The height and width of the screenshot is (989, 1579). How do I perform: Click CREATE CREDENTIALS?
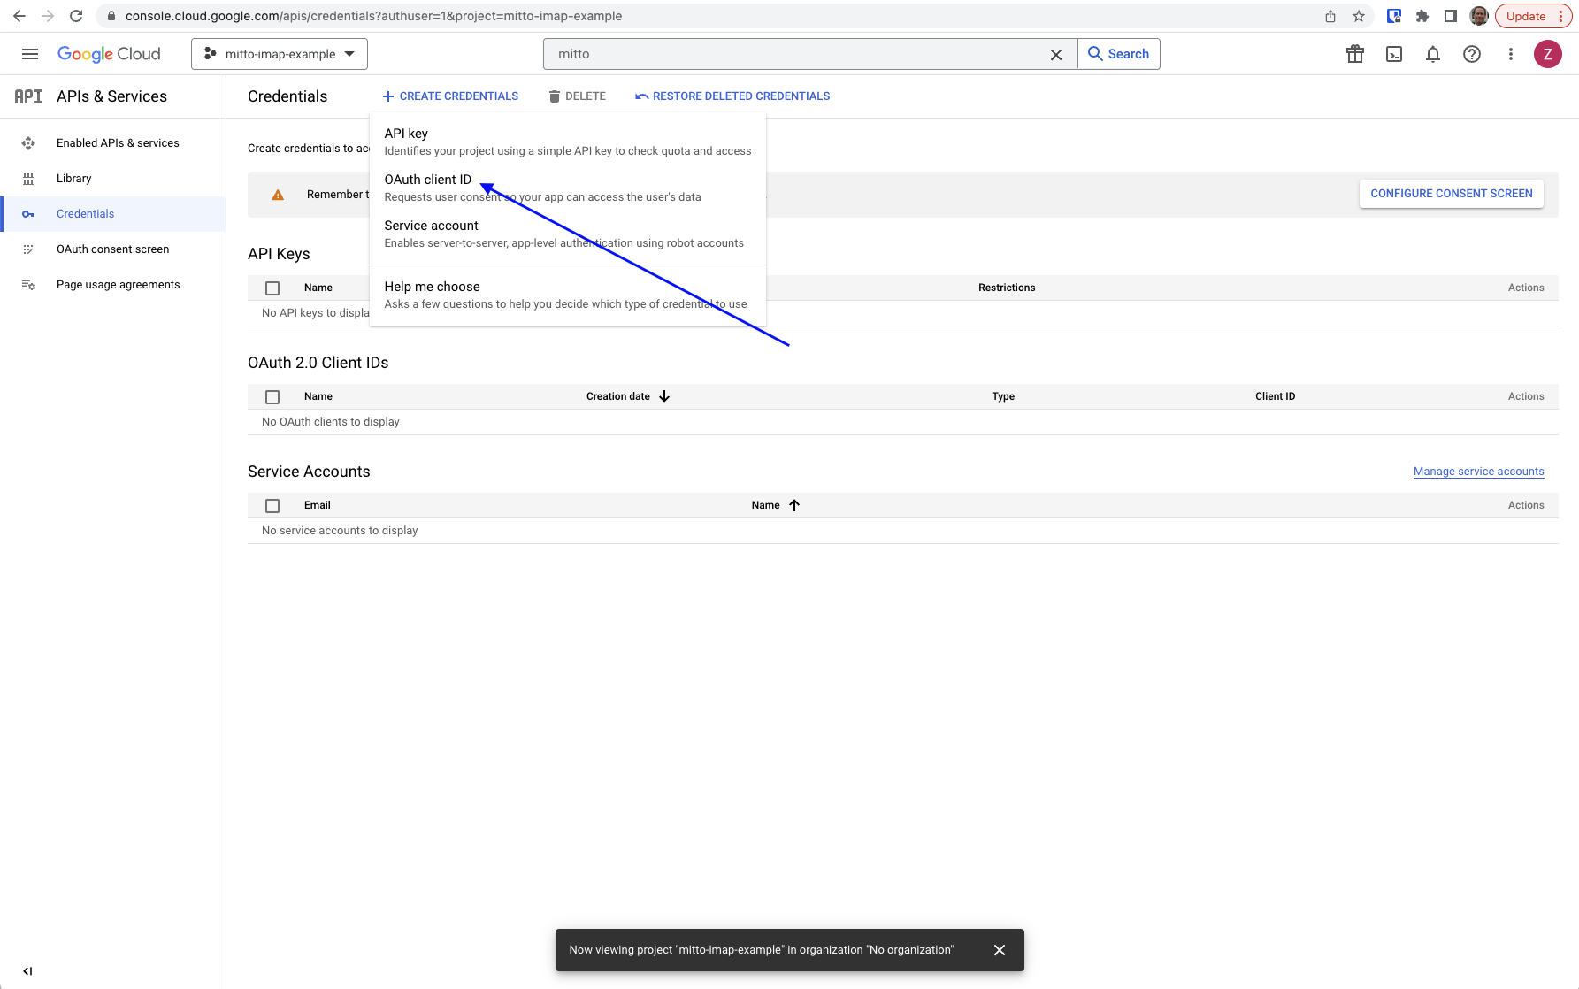[x=450, y=96]
